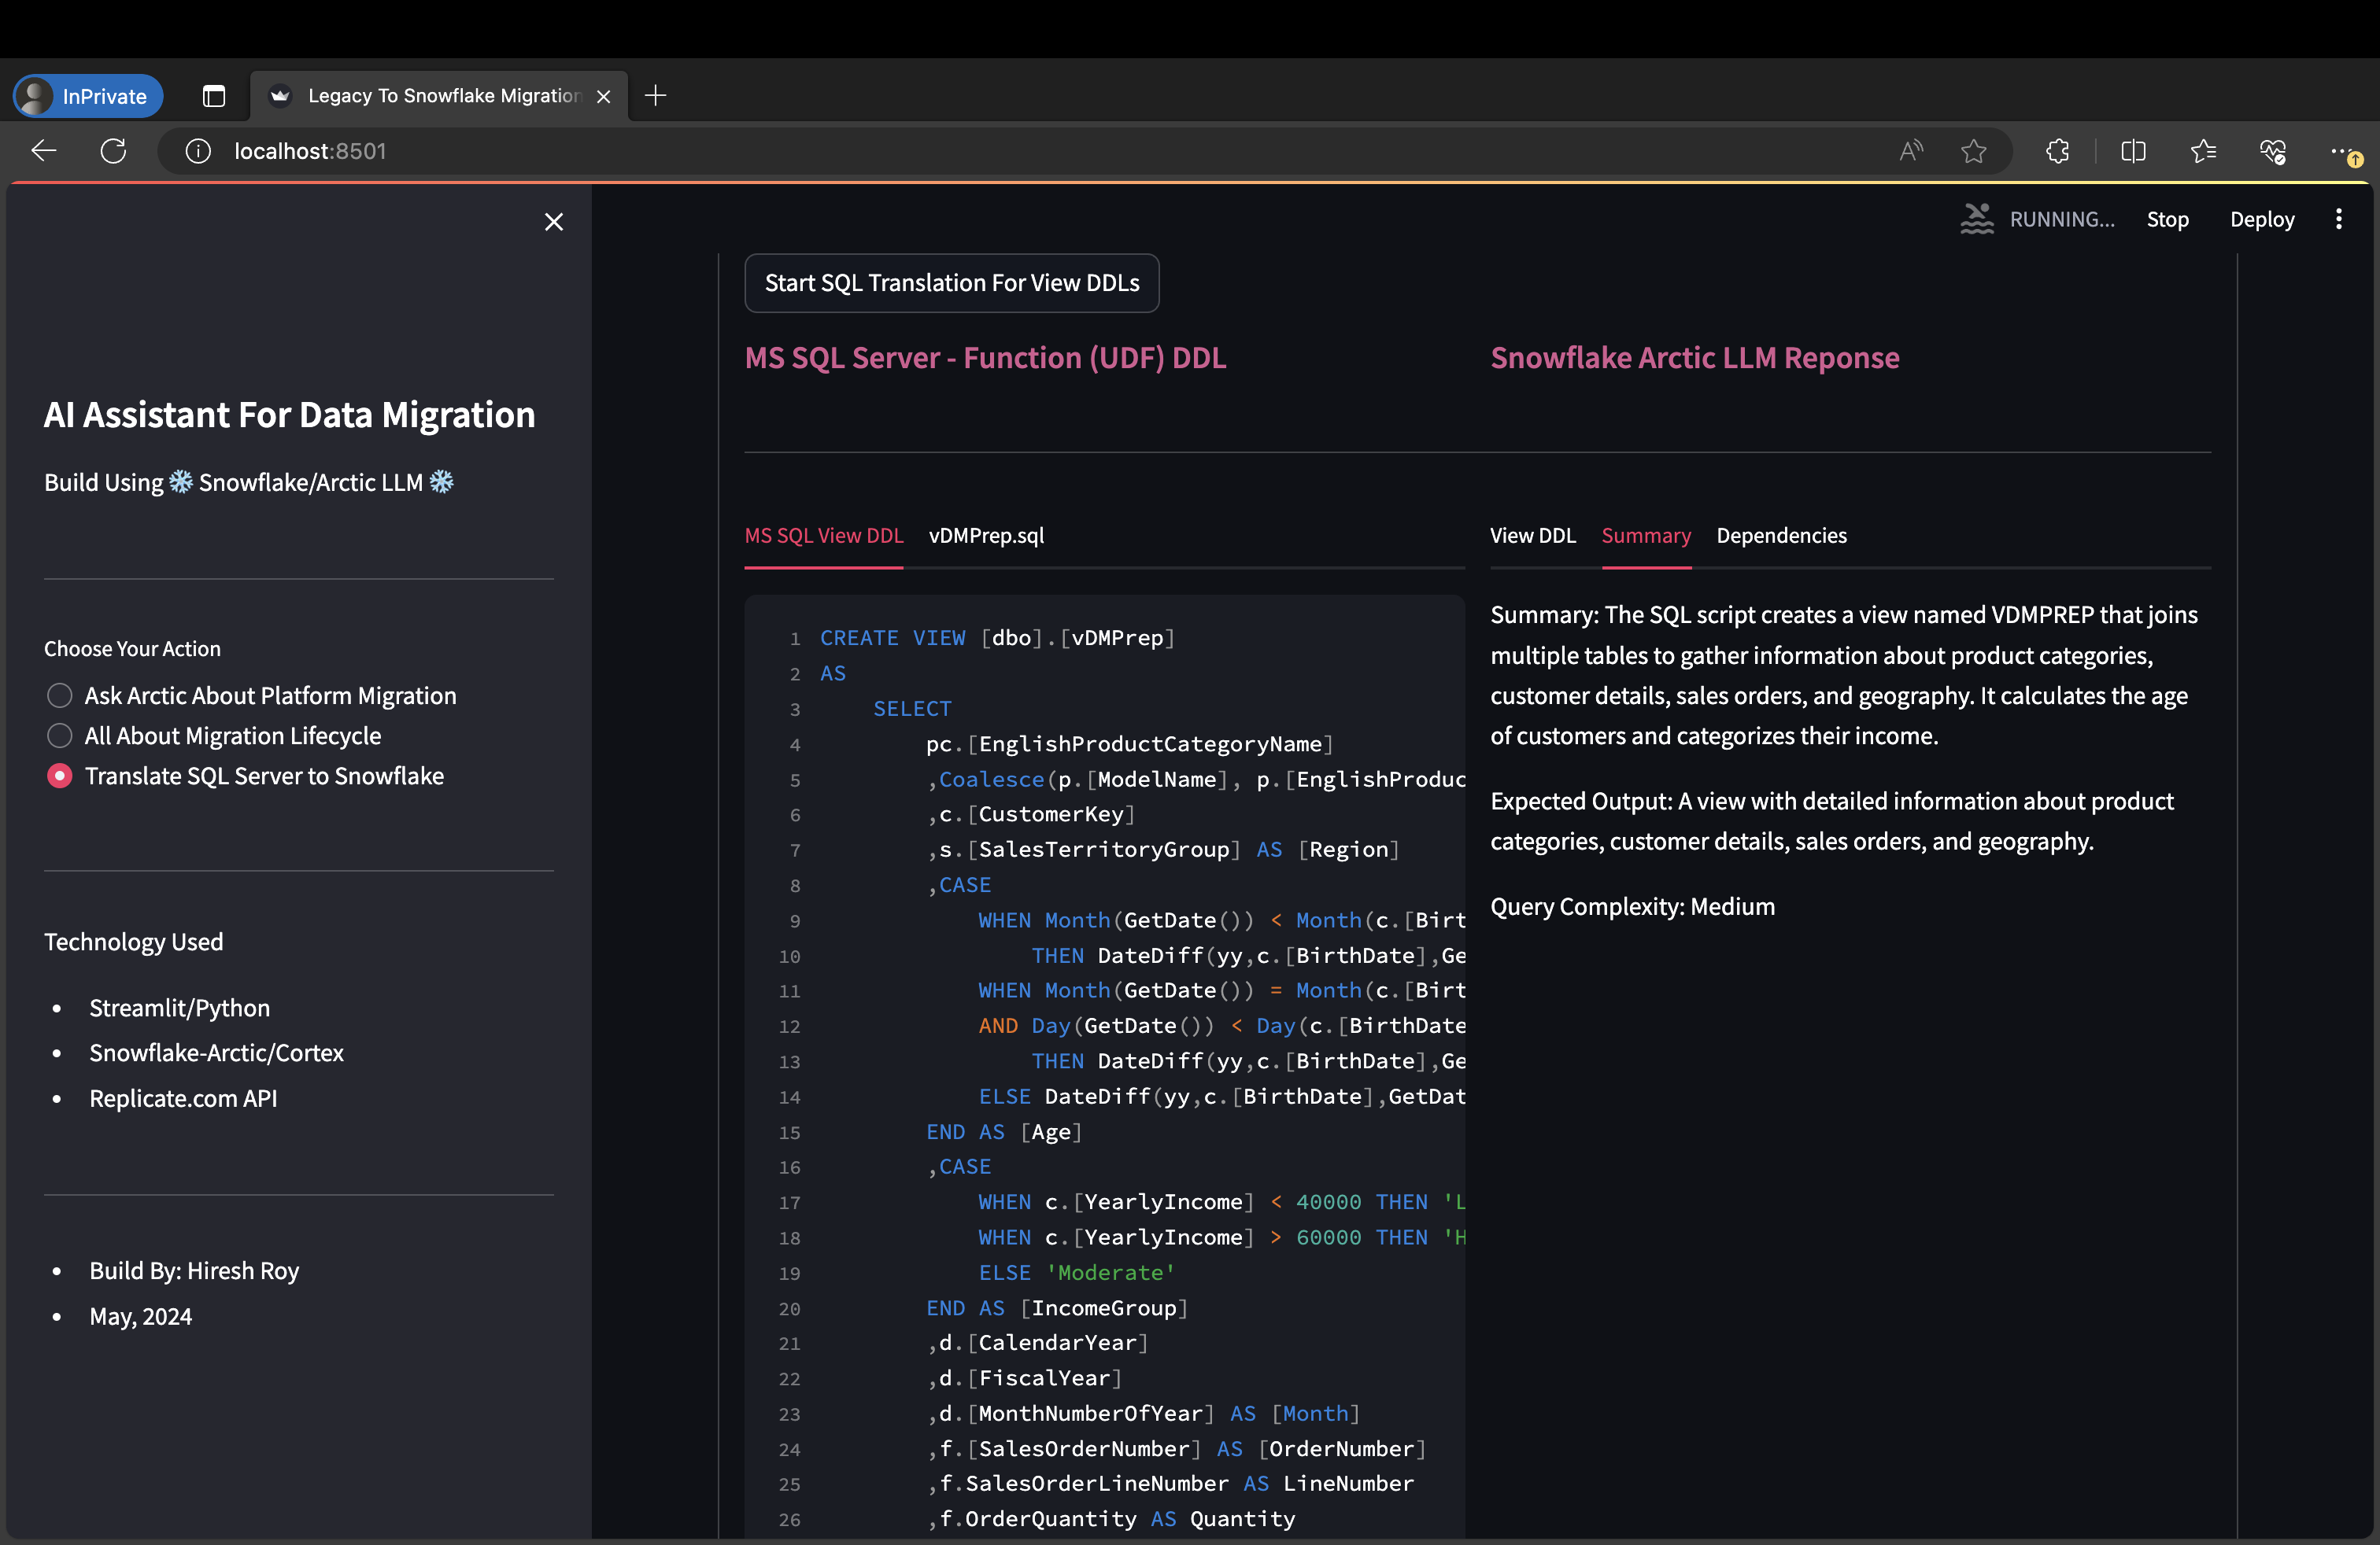The height and width of the screenshot is (1545, 2380).
Task: Reload the localhost page
Action: (114, 151)
